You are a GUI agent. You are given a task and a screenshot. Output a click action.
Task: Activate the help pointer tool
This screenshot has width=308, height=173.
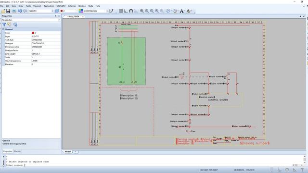point(111,11)
